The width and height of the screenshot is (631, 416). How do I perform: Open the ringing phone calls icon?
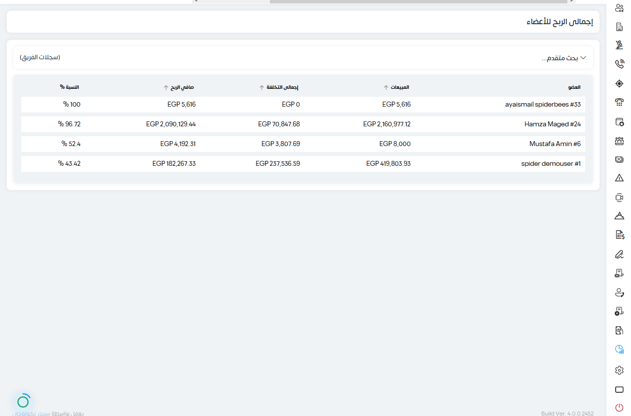click(x=619, y=64)
